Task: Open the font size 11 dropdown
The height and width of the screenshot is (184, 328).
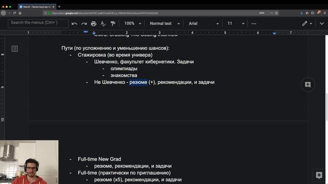Action: click(x=236, y=24)
